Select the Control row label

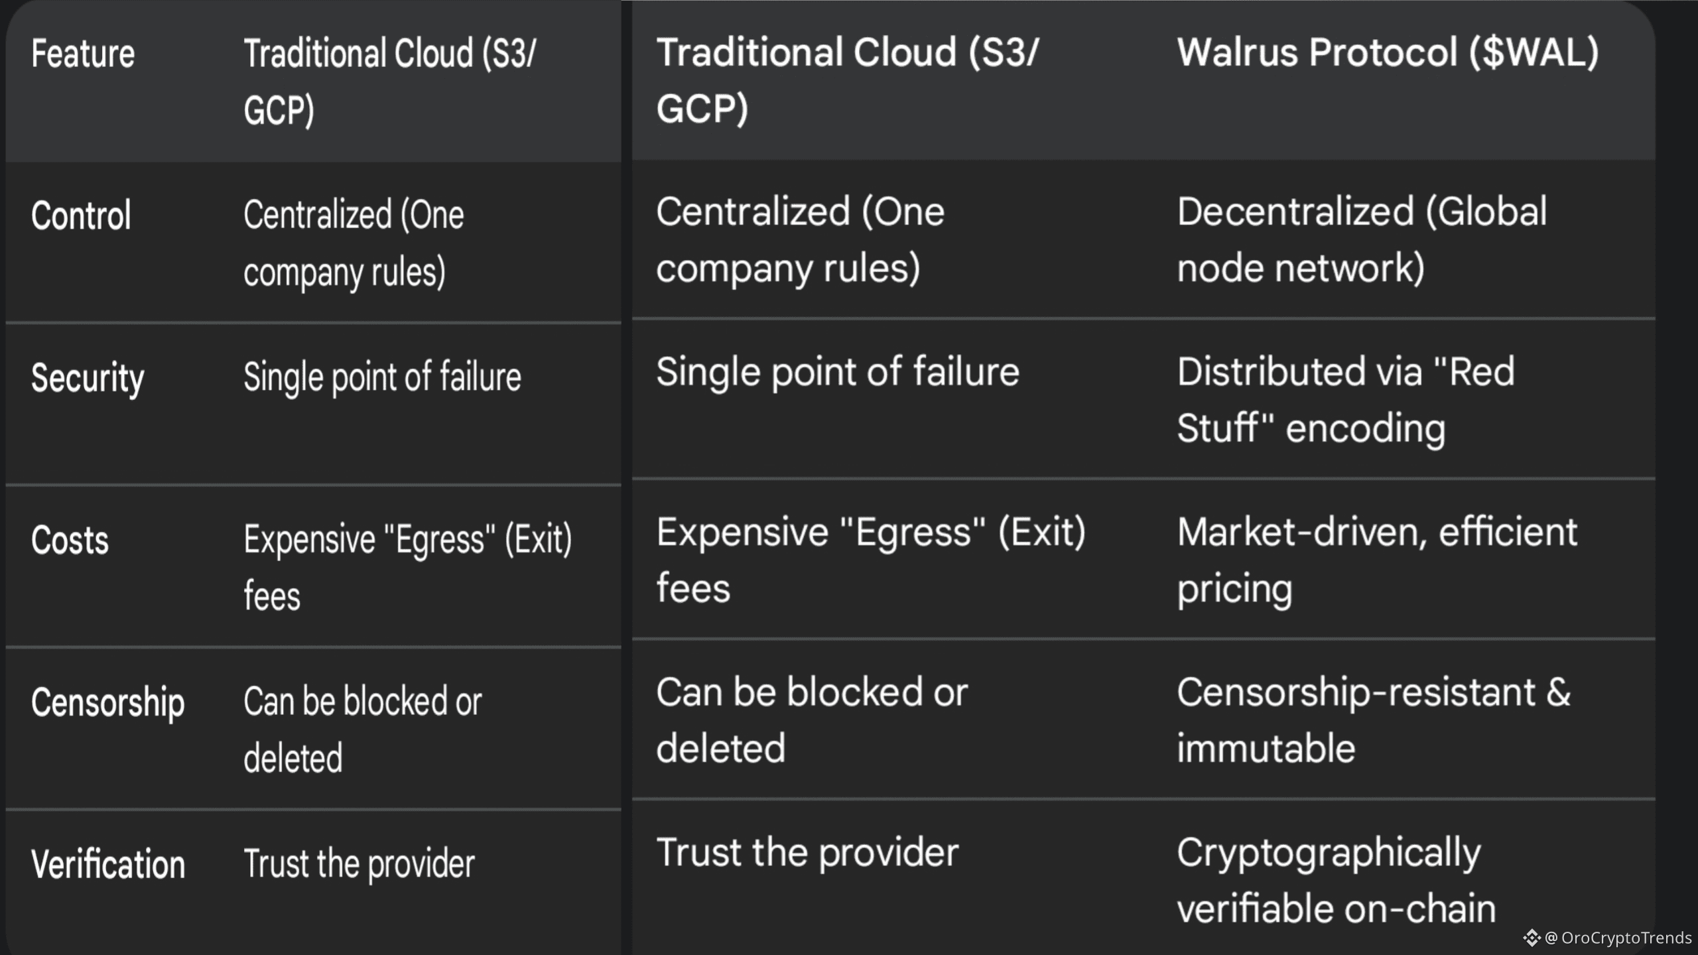(81, 216)
